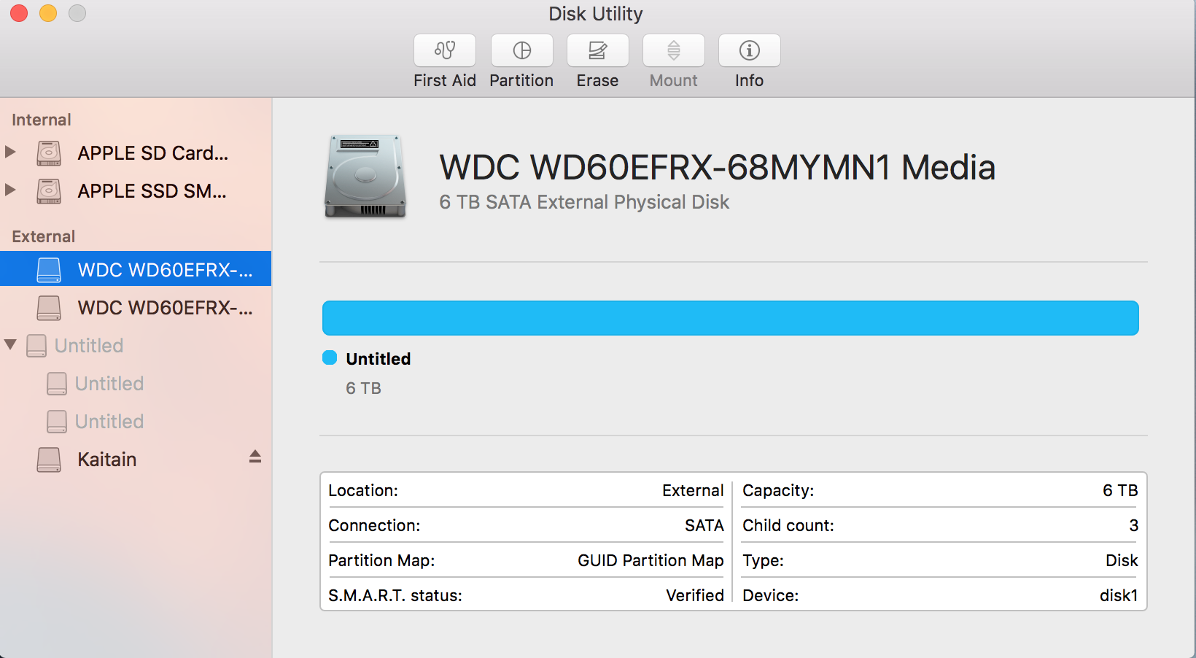This screenshot has width=1196, height=658.
Task: Open the Info toolbar button
Action: tap(750, 50)
